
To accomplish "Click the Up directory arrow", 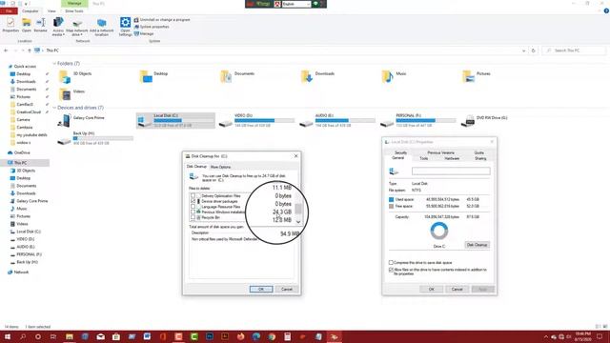I will click(30, 50).
